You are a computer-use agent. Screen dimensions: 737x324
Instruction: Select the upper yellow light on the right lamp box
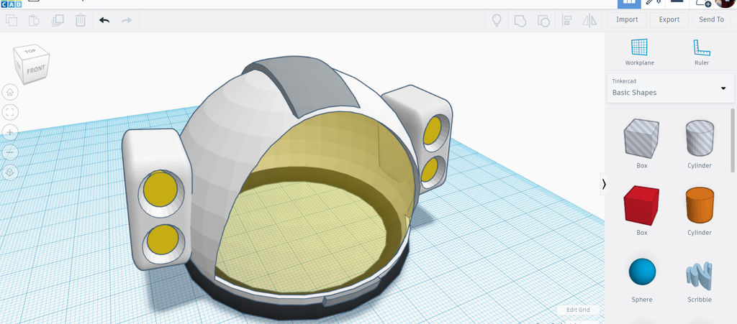click(x=432, y=130)
